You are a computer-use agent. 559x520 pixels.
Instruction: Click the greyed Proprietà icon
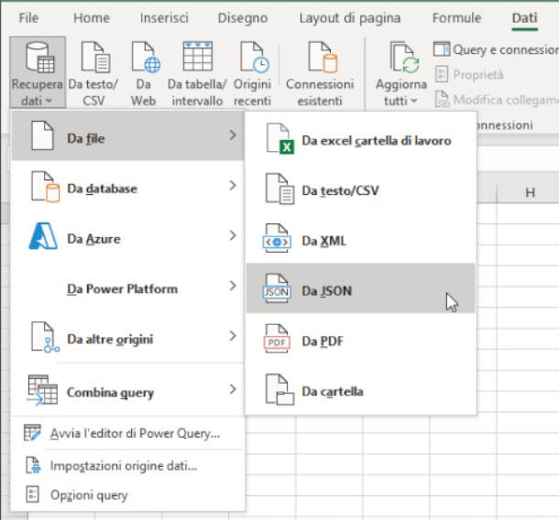442,74
